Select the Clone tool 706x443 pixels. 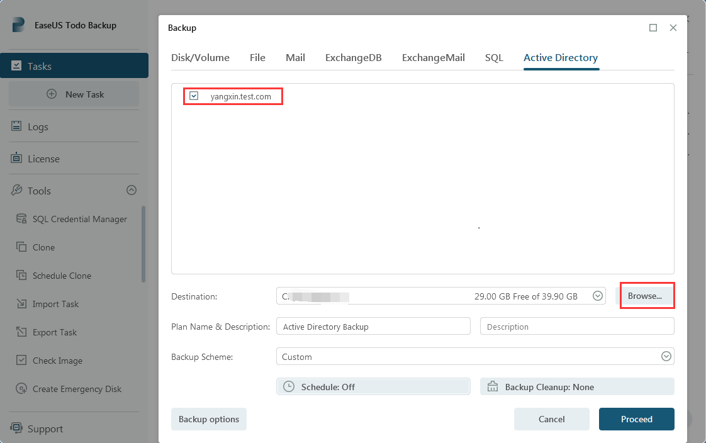(43, 247)
